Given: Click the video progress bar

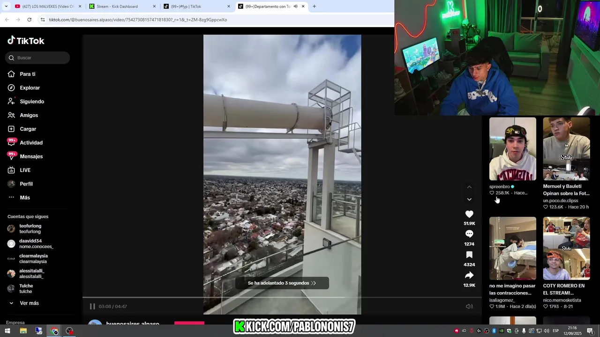Looking at the screenshot, I should tap(282, 297).
